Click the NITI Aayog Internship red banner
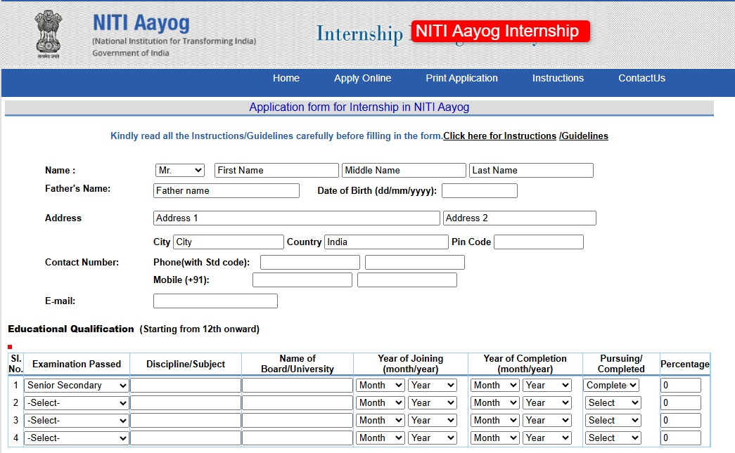Image resolution: width=735 pixels, height=453 pixels. [499, 32]
